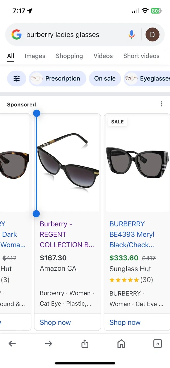Open the Burberry Regent Collection product link
This screenshot has height=368, width=170.
(67, 234)
